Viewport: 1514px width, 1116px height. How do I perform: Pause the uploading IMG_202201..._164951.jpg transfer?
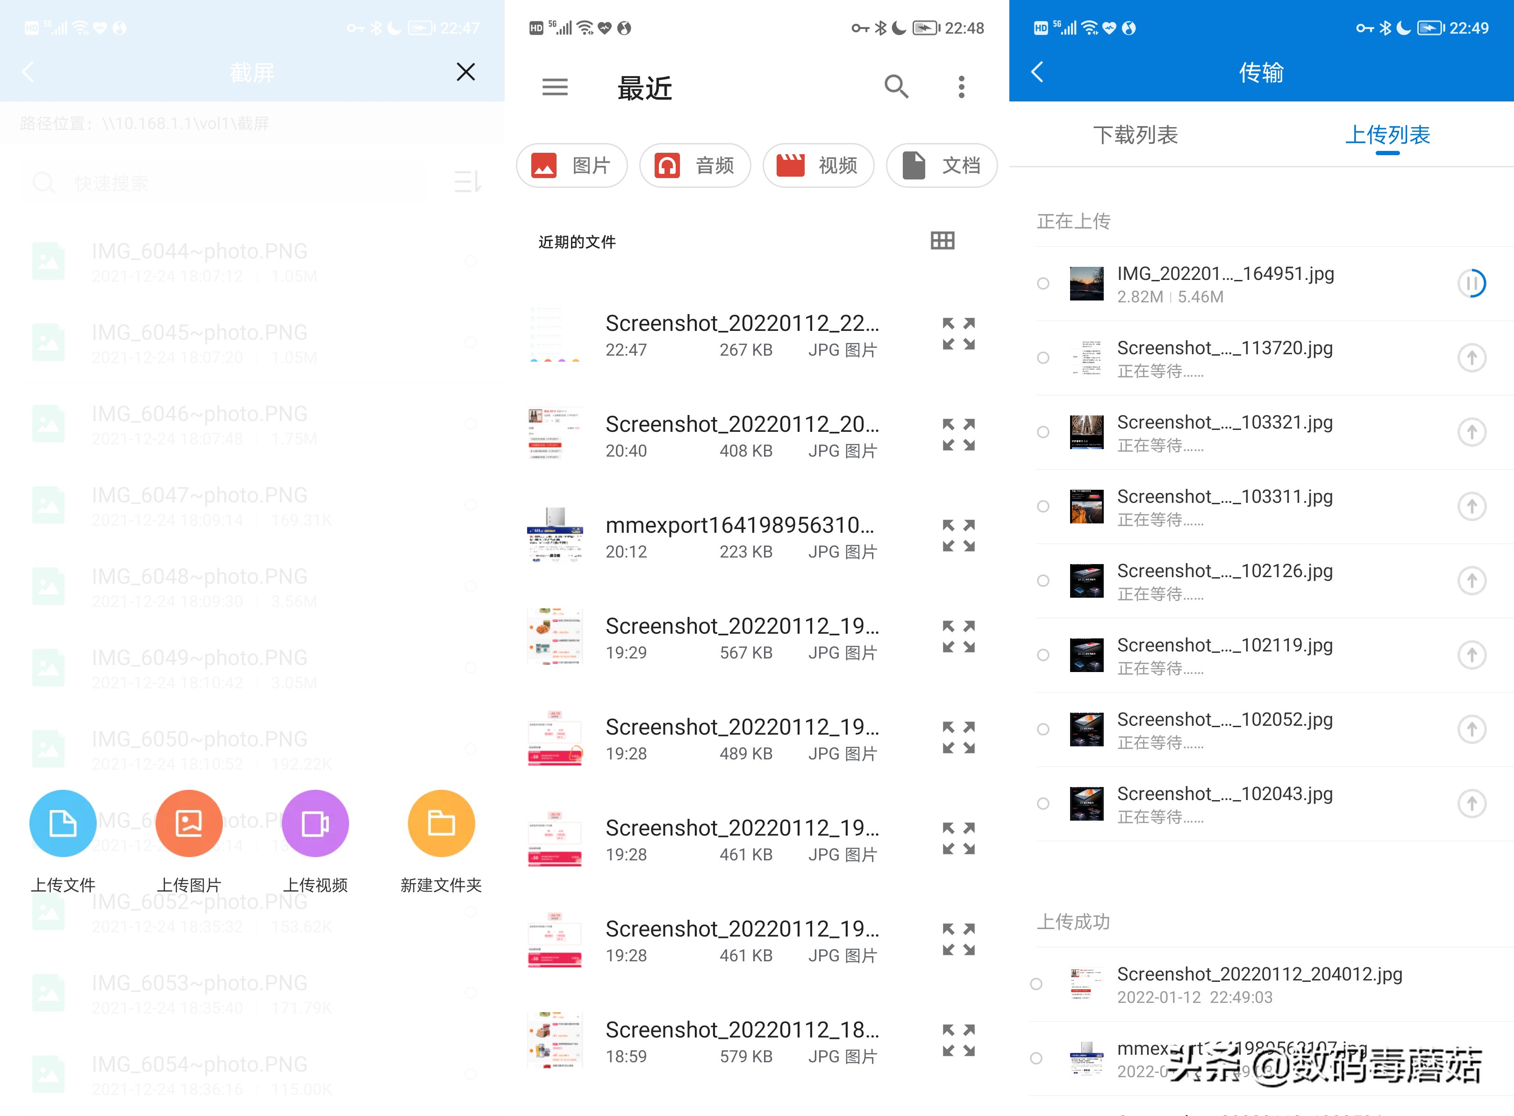[1473, 284]
